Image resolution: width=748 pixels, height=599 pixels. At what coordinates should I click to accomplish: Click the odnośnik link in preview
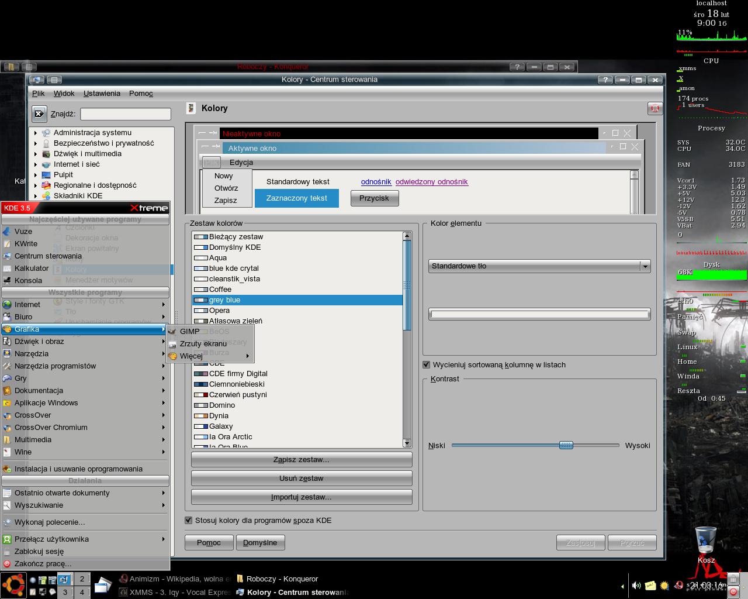click(376, 182)
